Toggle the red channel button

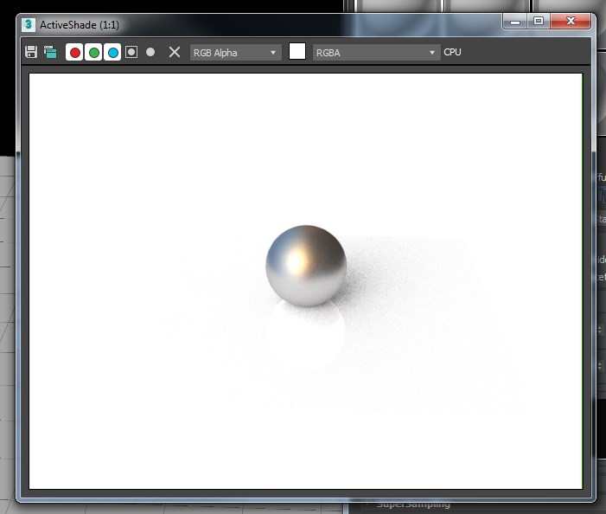[x=74, y=52]
